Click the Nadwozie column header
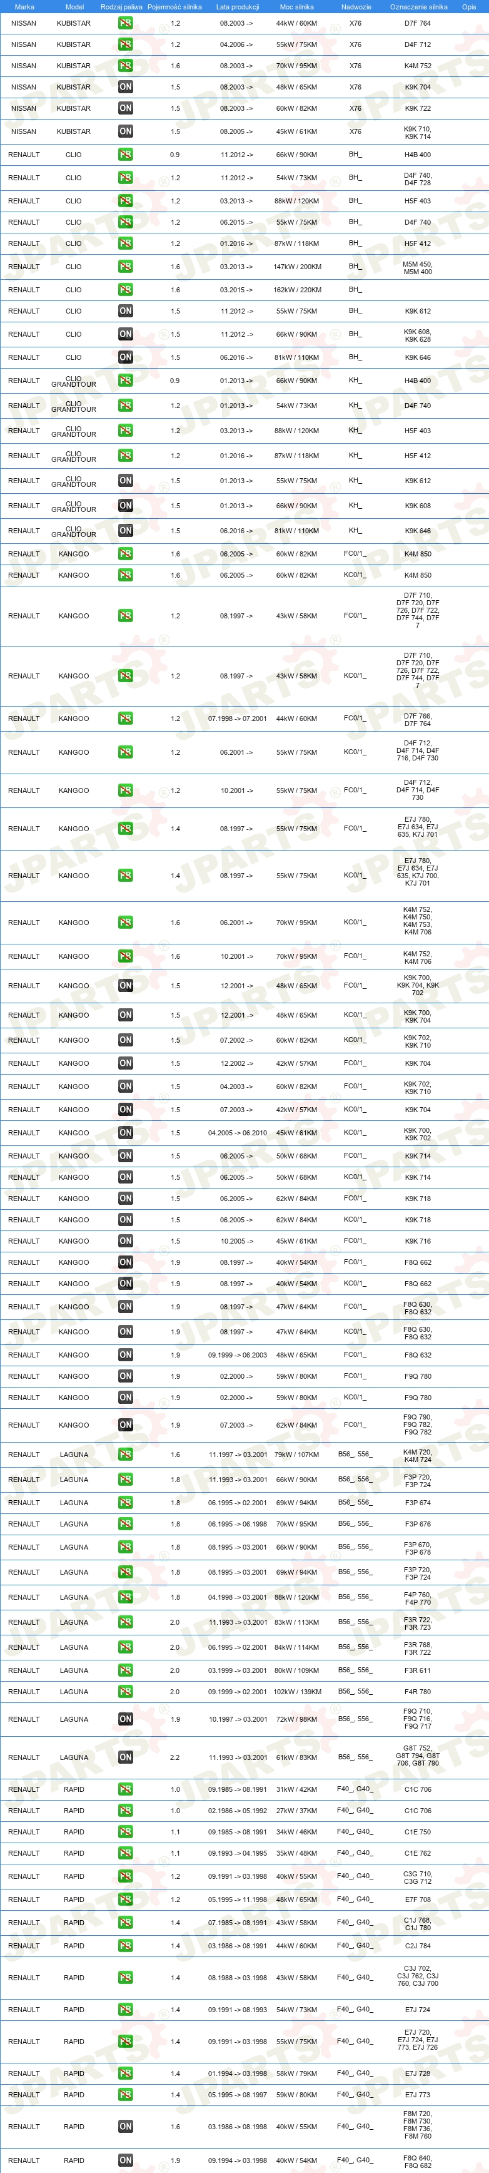 point(356,7)
